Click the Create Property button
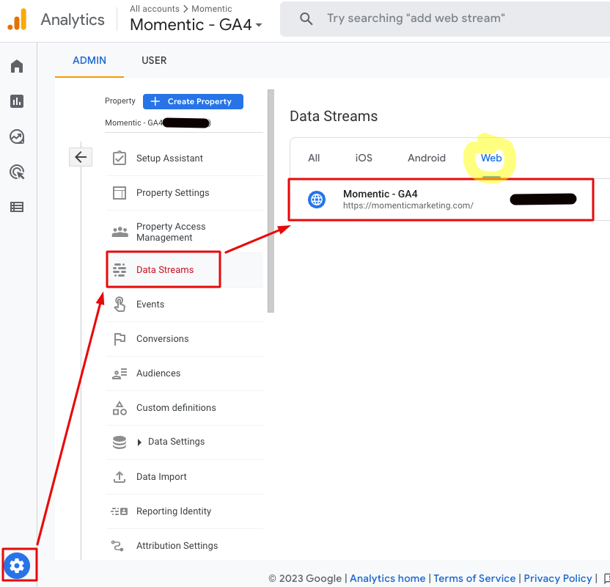The width and height of the screenshot is (610, 587). pos(193,101)
